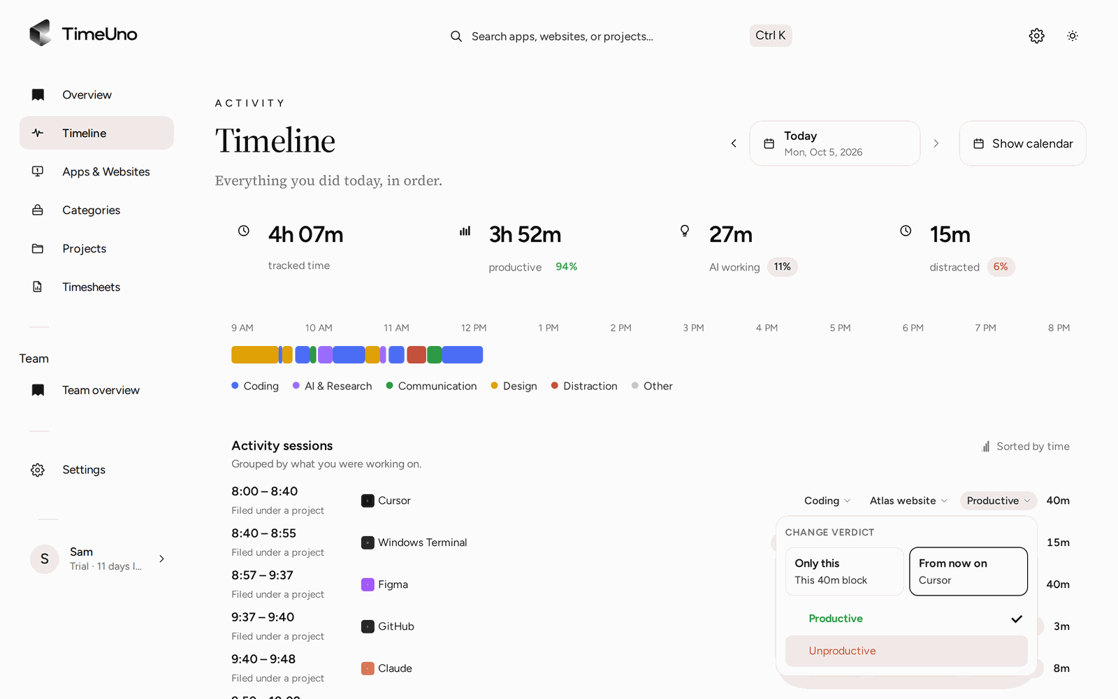Click the 8:57 – 9:37 session time
Viewport: 1118px width, 699px height.
[x=262, y=575]
